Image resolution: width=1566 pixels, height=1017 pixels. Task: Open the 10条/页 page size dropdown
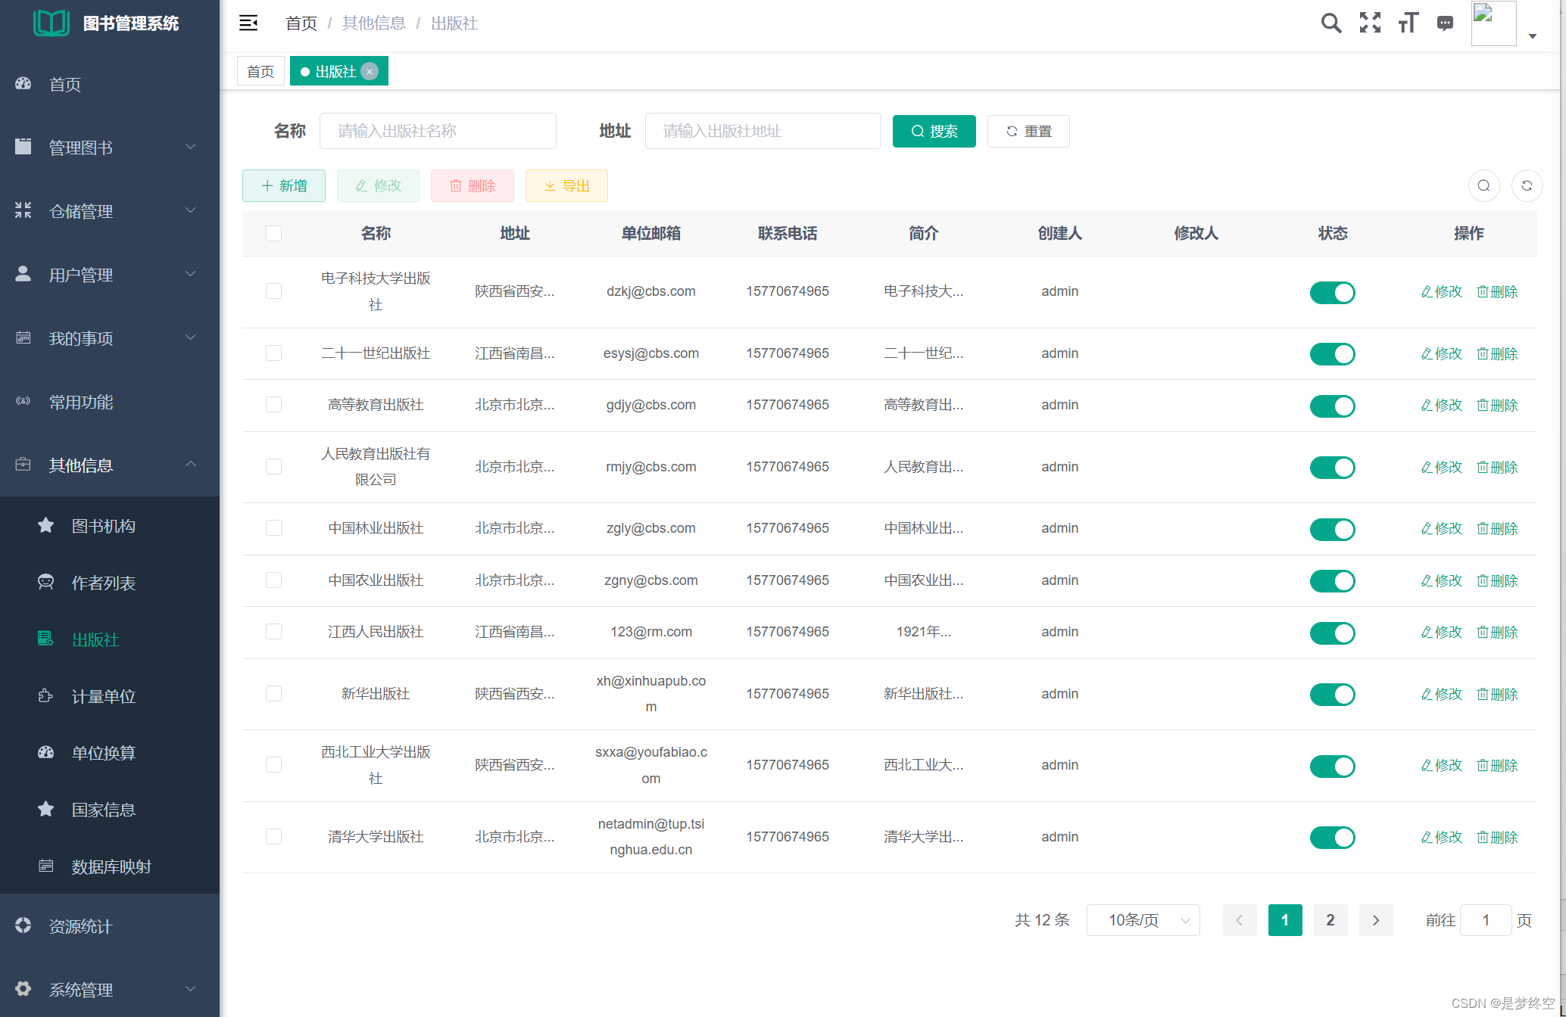[1143, 920]
